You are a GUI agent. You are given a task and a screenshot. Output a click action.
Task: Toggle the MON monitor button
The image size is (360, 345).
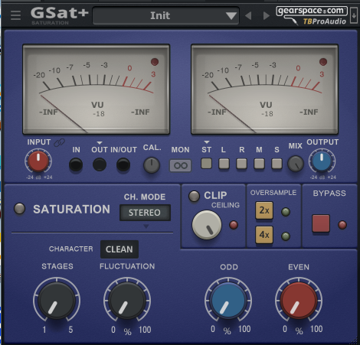point(181,165)
